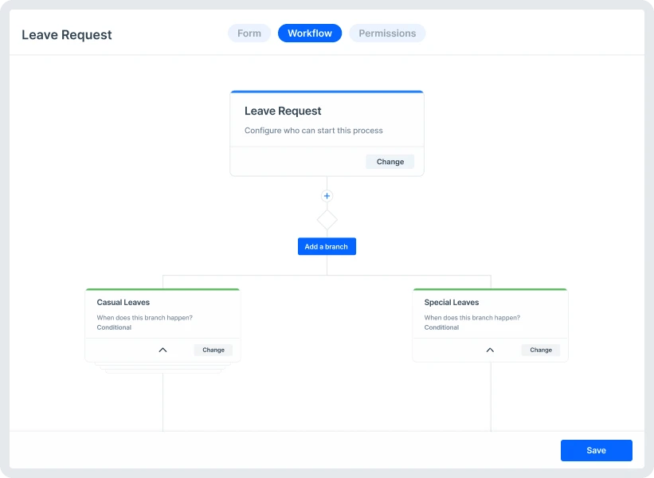Collapse the Casual Leaves branch chevron
654x478 pixels.
(x=163, y=350)
